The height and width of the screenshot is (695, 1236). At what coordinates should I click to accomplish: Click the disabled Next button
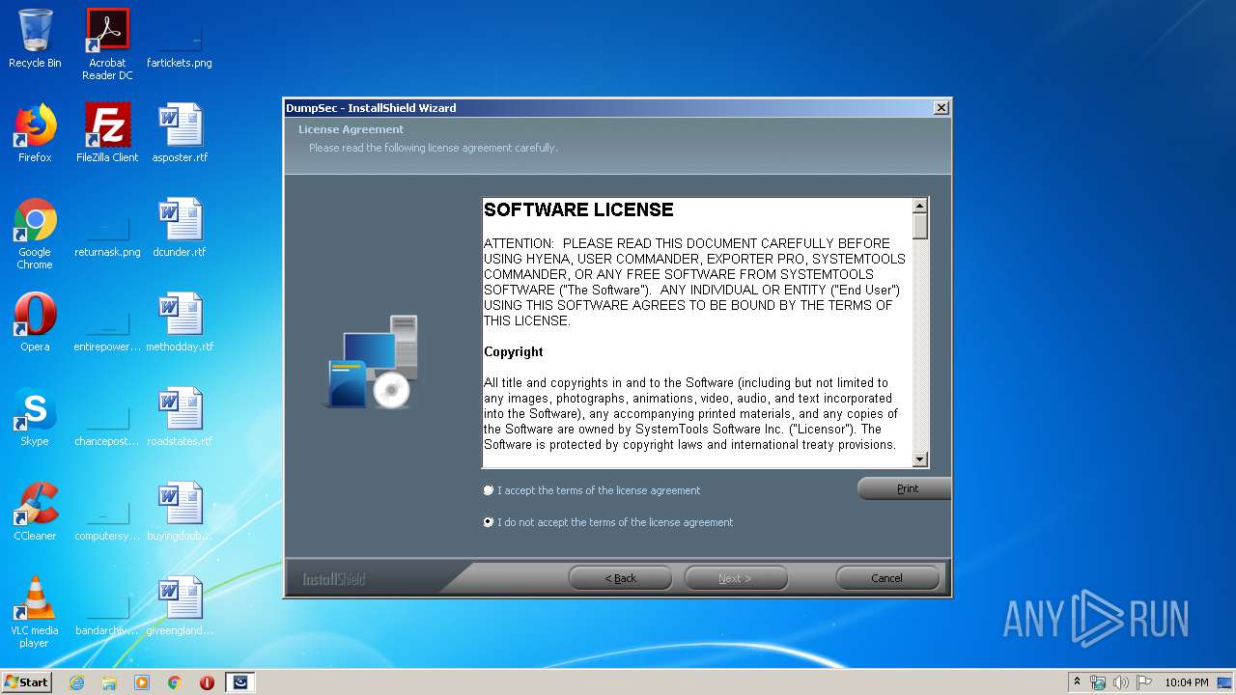pos(736,578)
